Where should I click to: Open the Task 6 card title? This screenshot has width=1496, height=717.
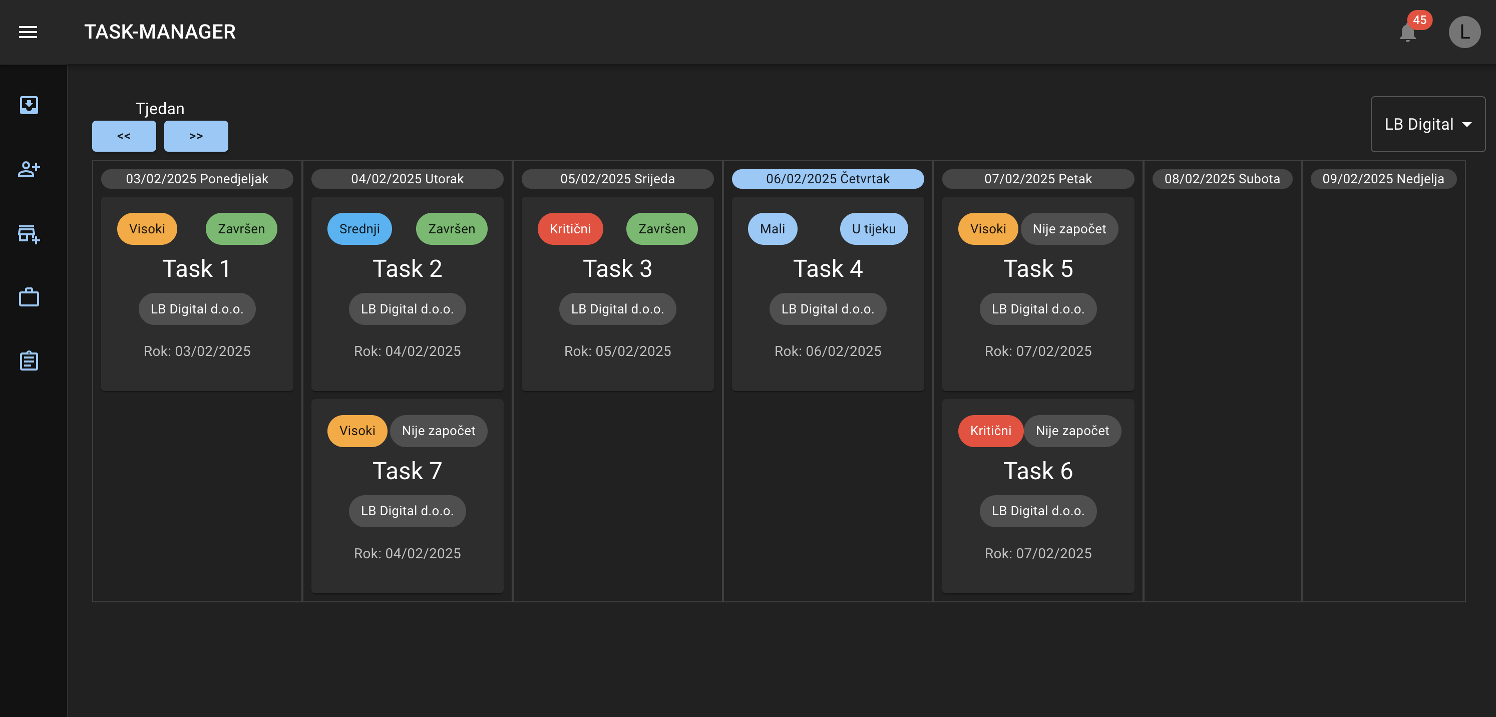coord(1038,471)
